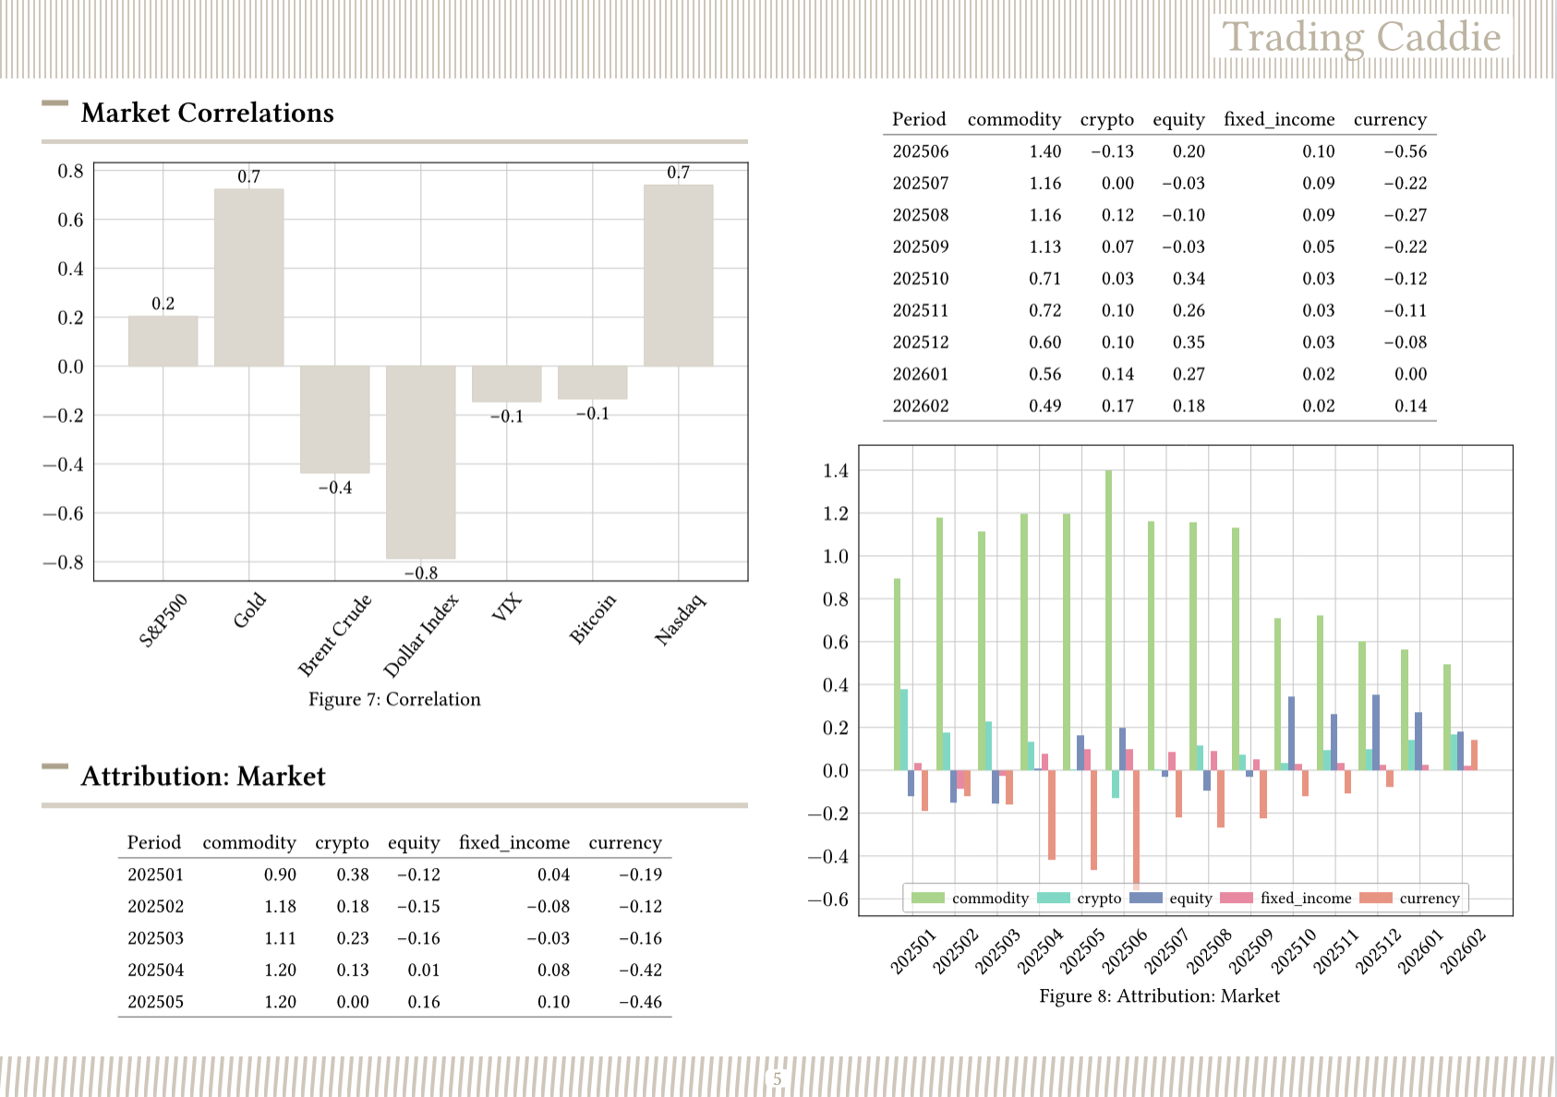The width and height of the screenshot is (1557, 1097).
Task: Select the 202501 row in left table
Action: (x=394, y=874)
